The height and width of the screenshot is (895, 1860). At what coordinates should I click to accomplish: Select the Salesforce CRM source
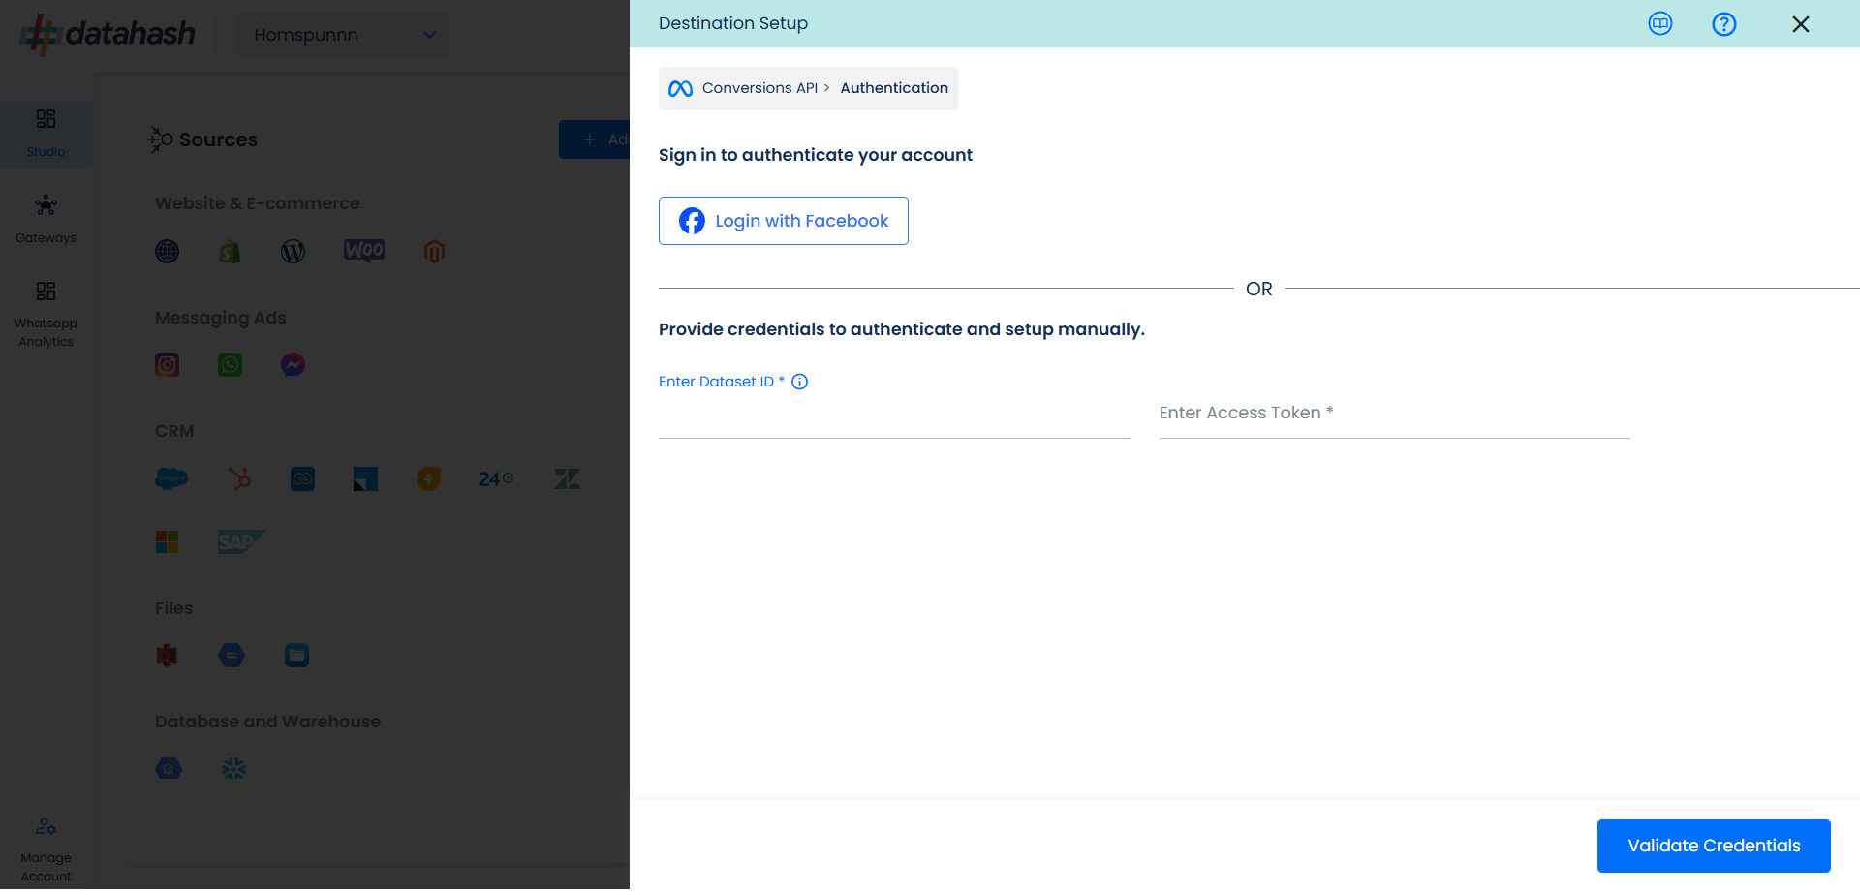click(x=171, y=478)
